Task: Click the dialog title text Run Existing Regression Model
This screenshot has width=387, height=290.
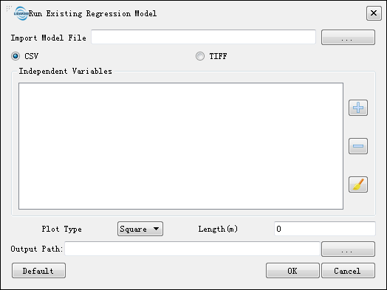Action: coord(92,13)
